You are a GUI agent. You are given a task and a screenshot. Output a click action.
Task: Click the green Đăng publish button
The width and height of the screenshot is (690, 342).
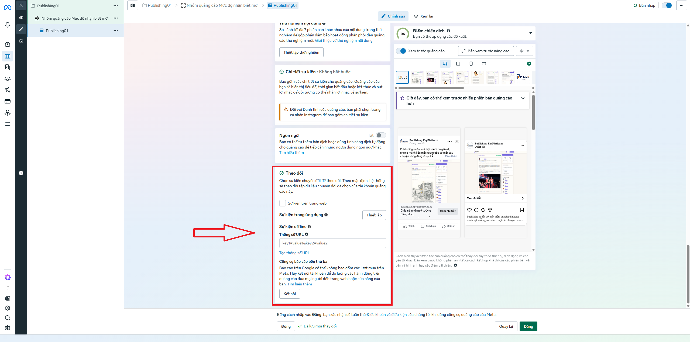(x=528, y=326)
